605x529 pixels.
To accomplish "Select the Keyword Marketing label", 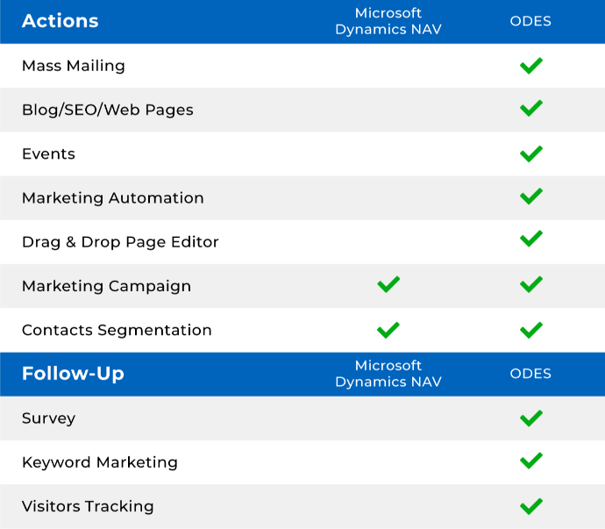I will coord(100,462).
